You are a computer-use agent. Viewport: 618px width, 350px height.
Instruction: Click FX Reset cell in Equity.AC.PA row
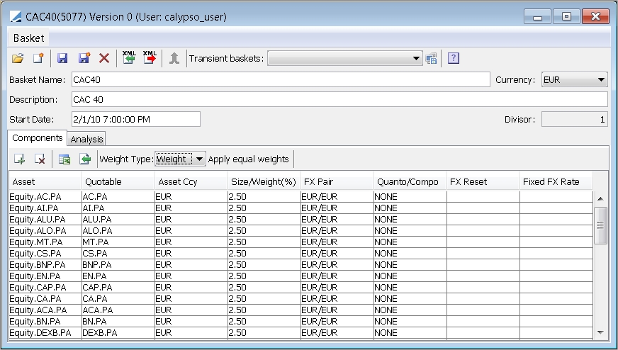point(483,197)
